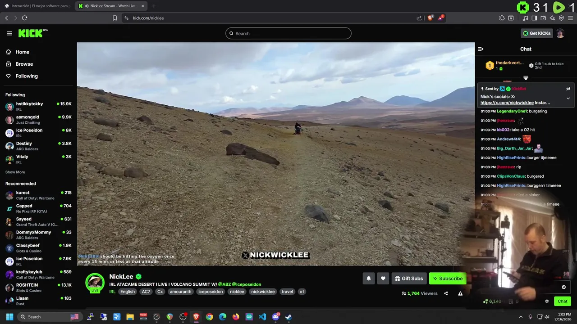This screenshot has height=324, width=577.
Task: Hide the pinned chat message
Action: pyautogui.click(x=568, y=89)
